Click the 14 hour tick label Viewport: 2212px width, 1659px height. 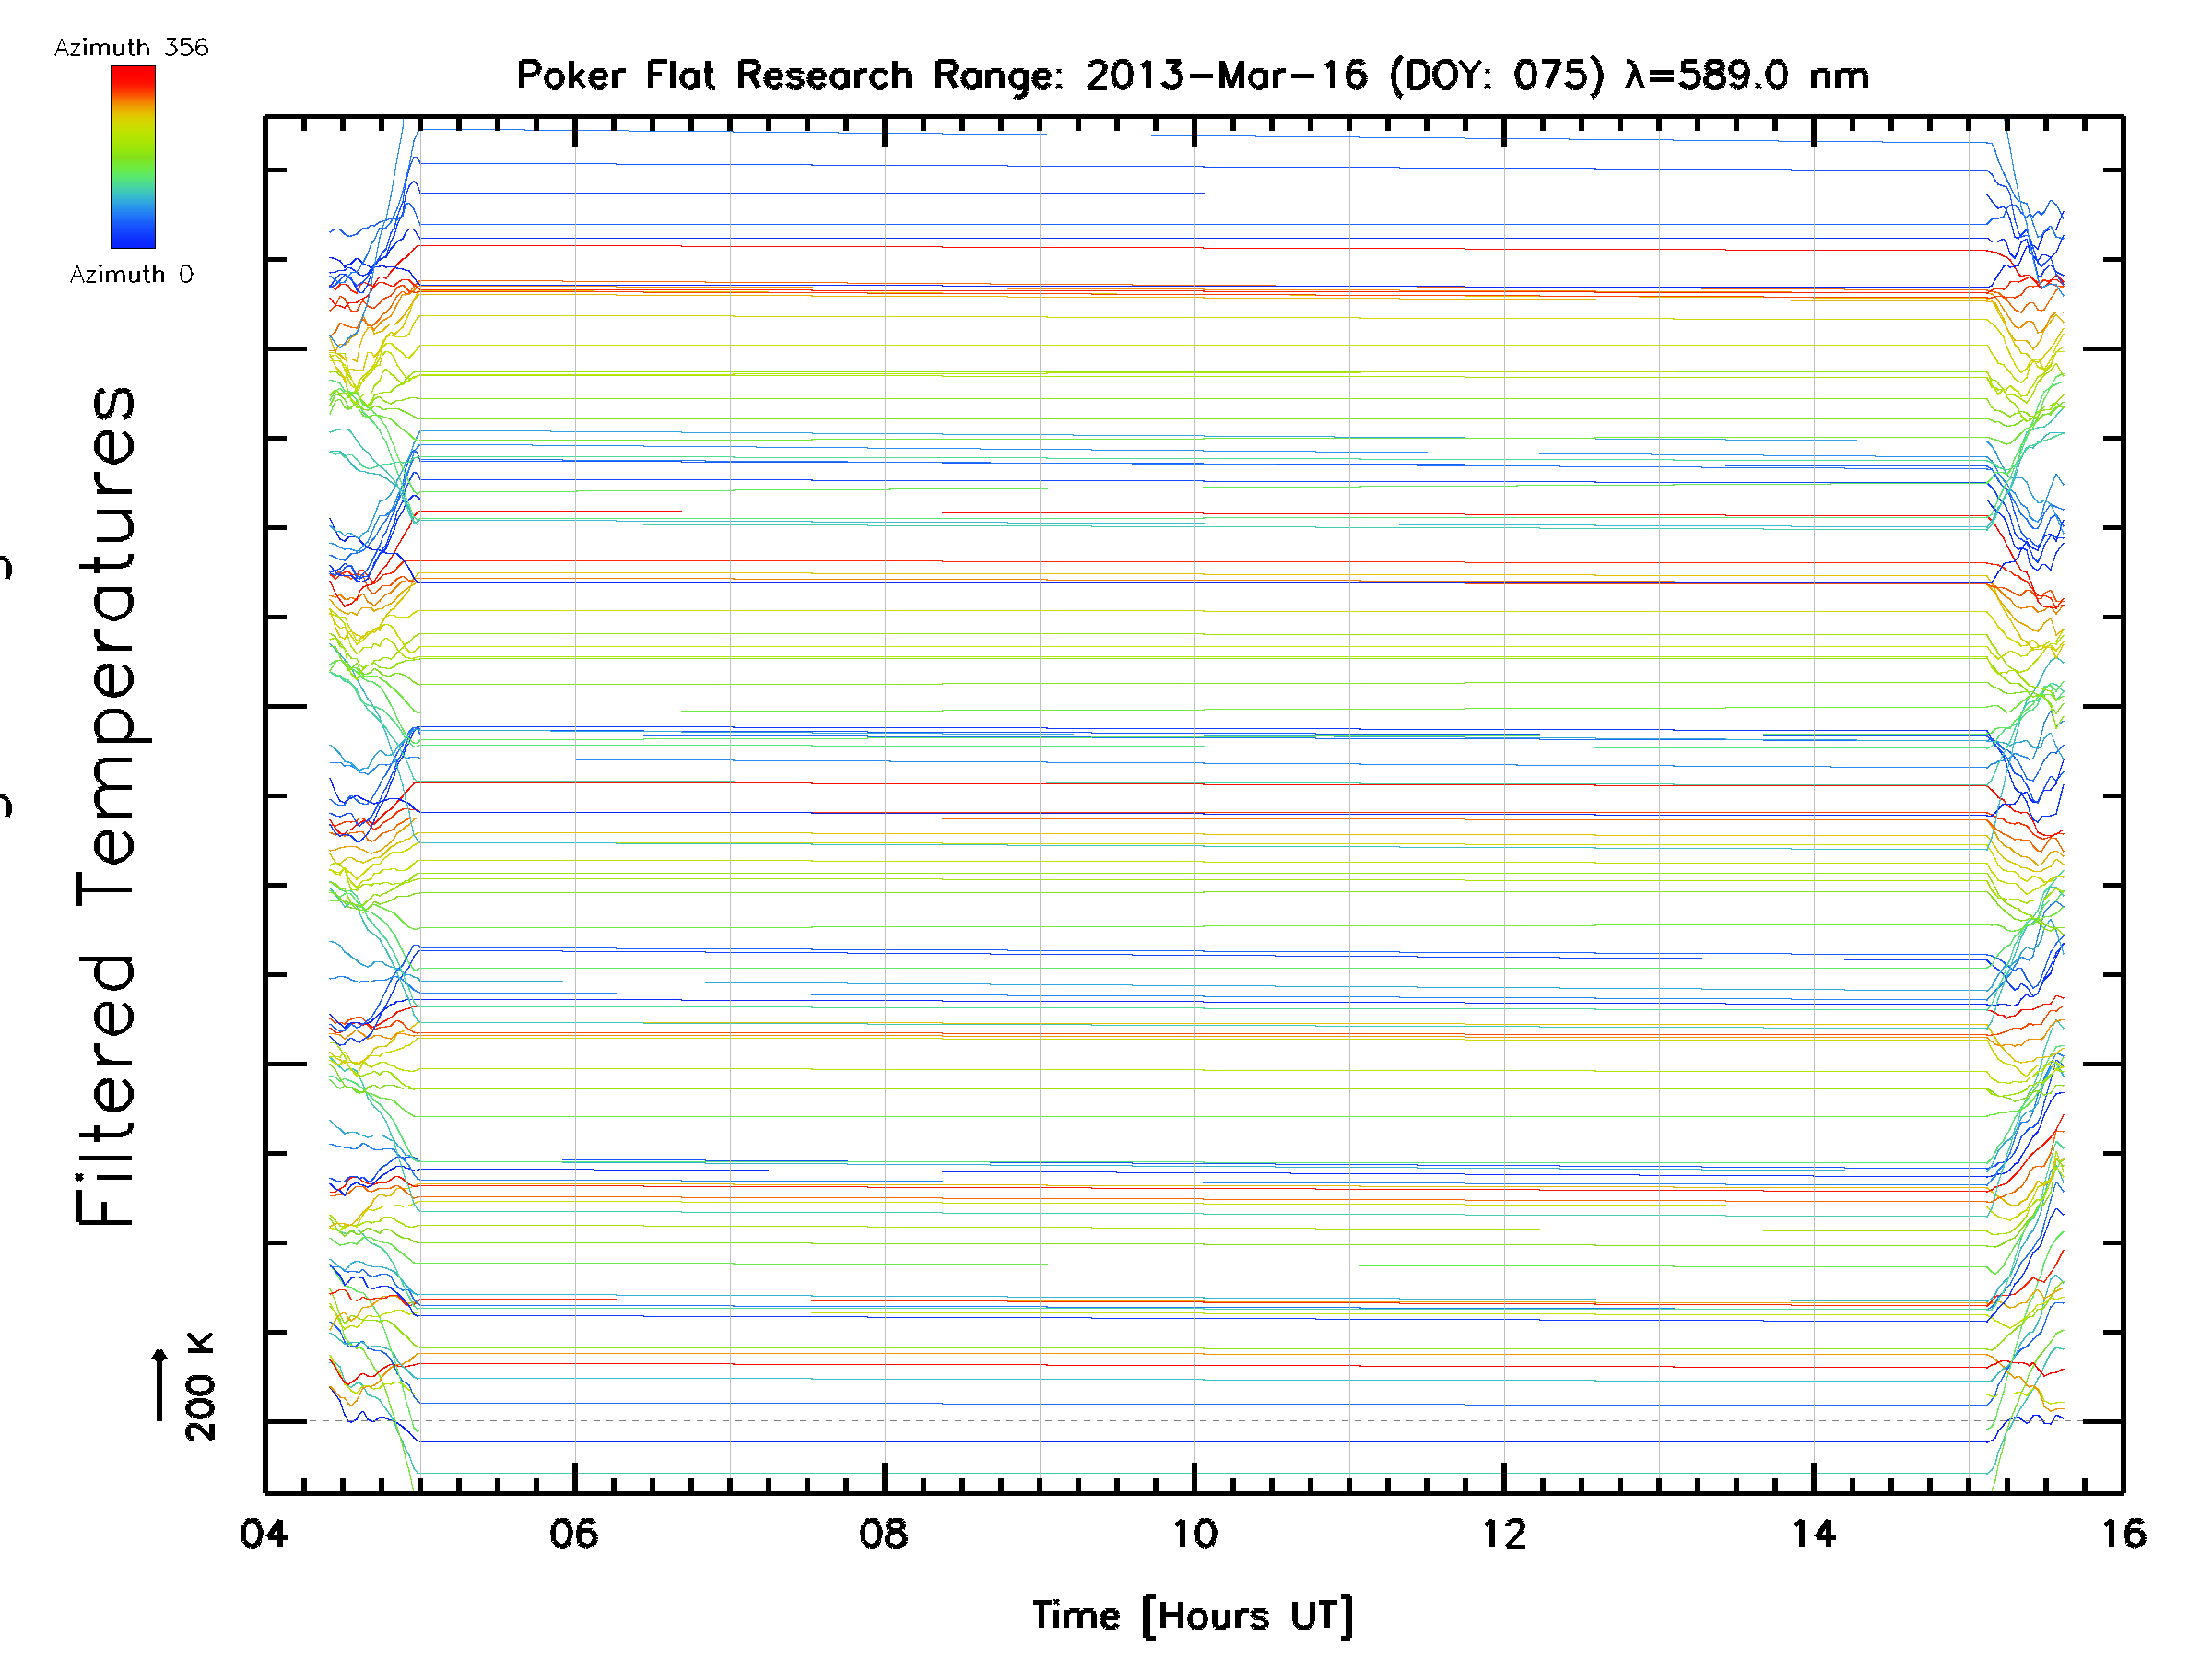point(1814,1534)
